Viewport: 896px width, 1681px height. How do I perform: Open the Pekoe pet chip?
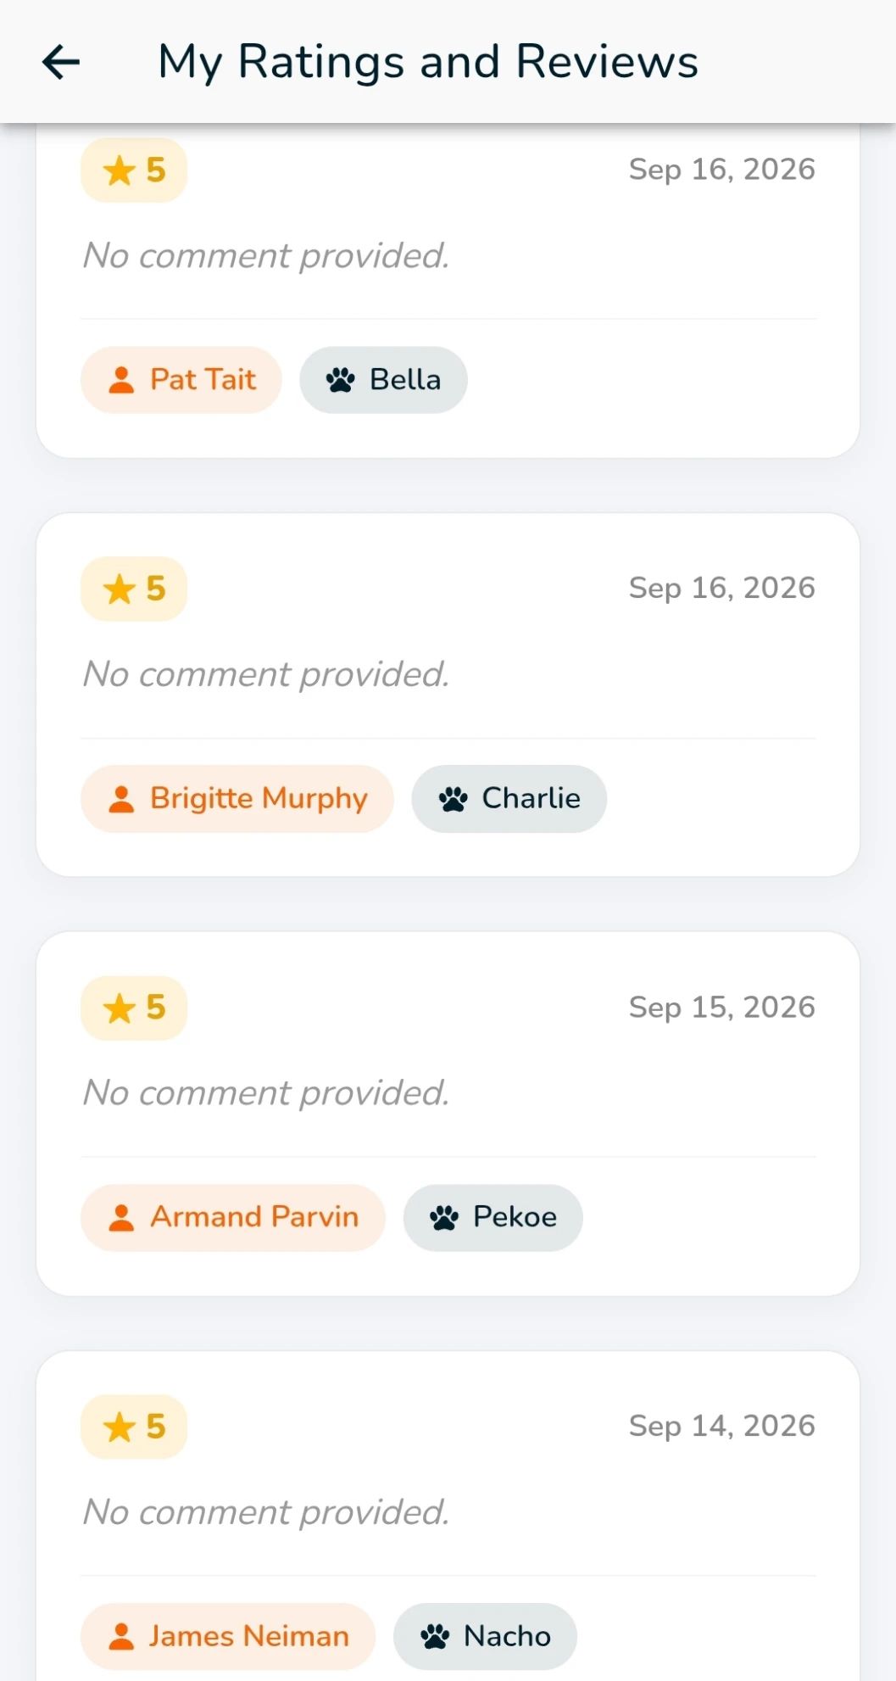493,1218
